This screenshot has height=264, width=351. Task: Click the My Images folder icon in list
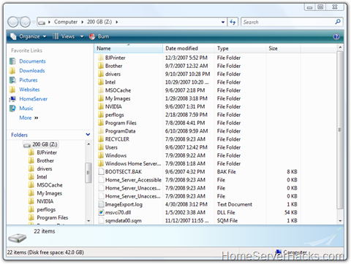click(x=101, y=98)
